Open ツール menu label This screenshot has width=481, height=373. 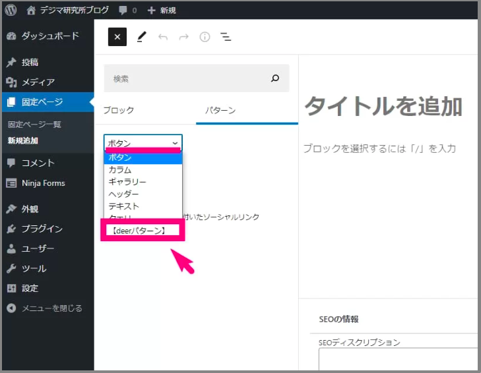pyautogui.click(x=34, y=268)
